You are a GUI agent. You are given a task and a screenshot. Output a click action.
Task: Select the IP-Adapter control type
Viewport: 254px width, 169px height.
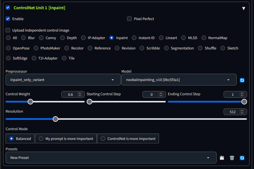(x=83, y=38)
